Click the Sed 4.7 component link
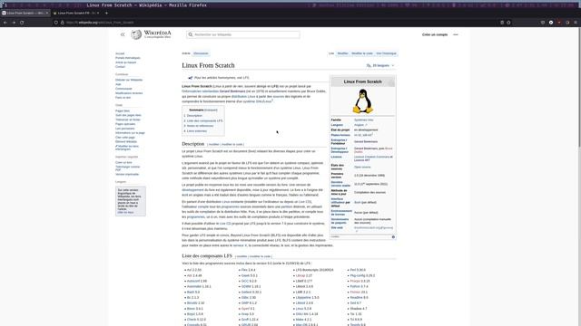Viewport: 581px width, 326px height. pos(355,303)
